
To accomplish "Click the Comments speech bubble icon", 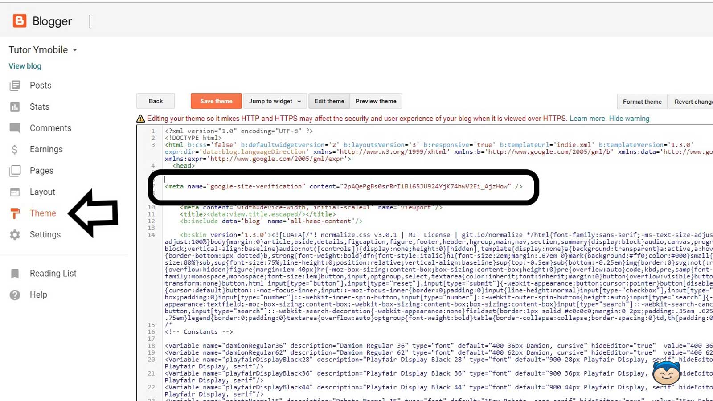I will click(15, 128).
